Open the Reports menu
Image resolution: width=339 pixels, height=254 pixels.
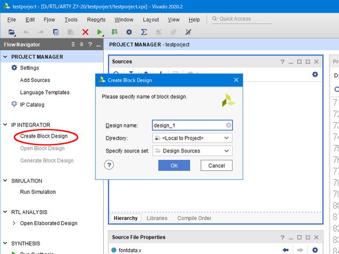96,20
